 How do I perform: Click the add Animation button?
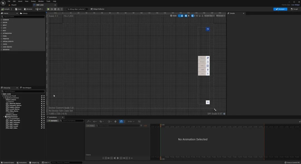(53, 121)
